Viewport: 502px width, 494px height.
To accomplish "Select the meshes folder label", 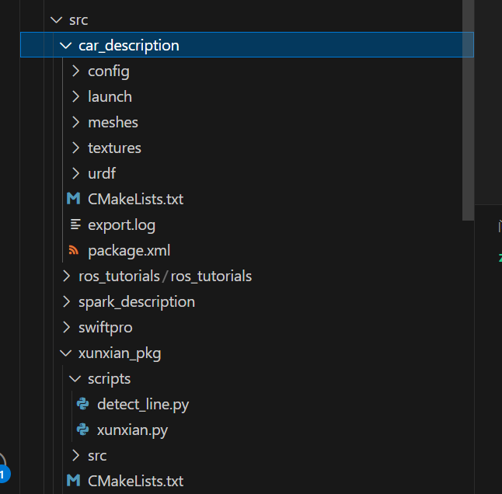I will pyautogui.click(x=113, y=123).
